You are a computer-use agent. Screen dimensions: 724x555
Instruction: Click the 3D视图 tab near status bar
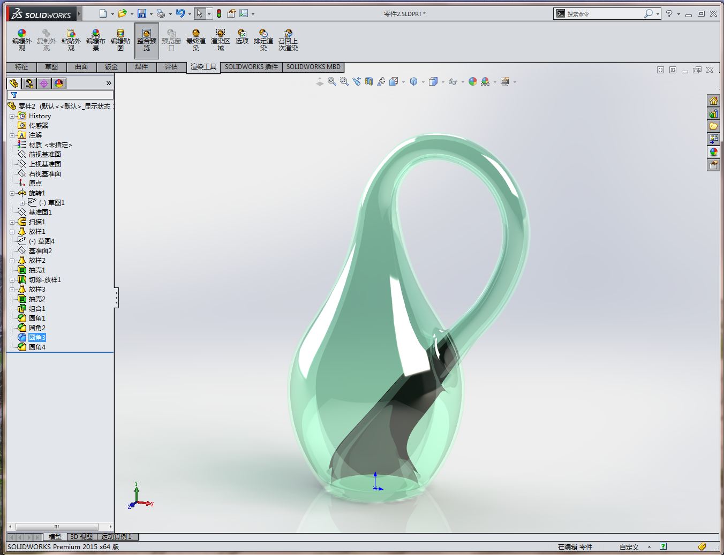[x=81, y=536]
